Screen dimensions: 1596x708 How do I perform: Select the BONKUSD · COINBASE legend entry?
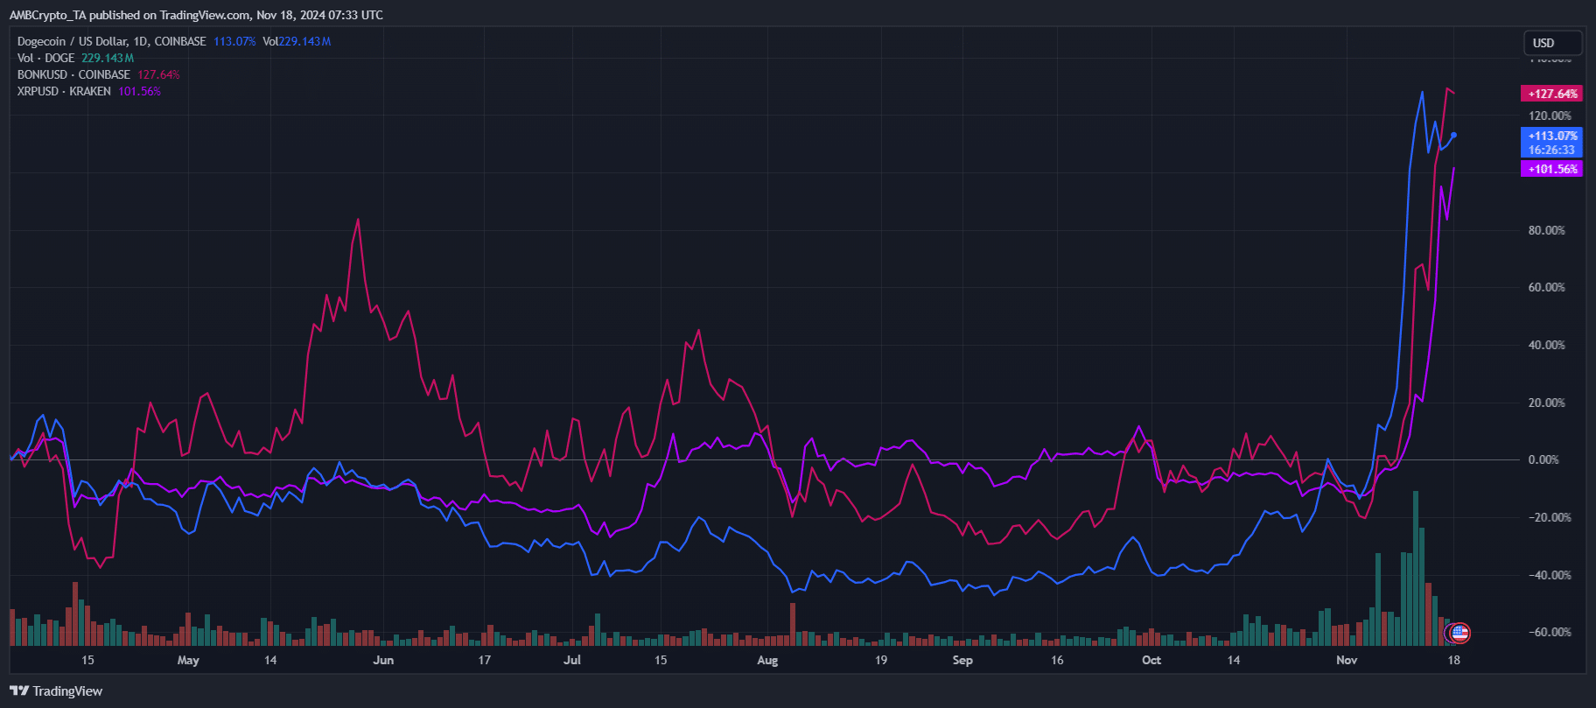(73, 74)
